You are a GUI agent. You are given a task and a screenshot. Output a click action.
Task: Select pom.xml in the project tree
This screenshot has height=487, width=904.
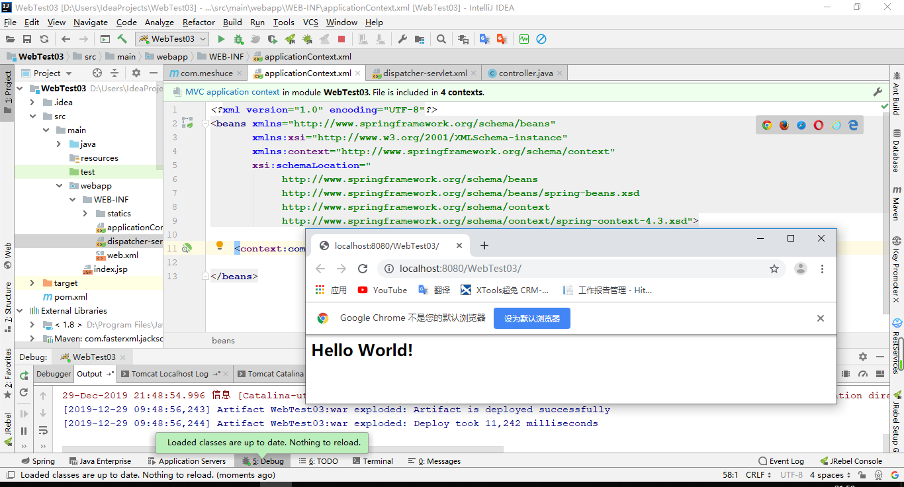(64, 296)
